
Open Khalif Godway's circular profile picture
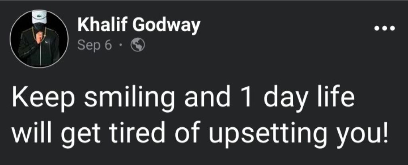coord(39,39)
